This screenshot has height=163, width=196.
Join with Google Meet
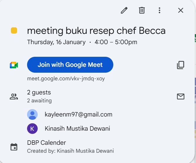pos(70,65)
